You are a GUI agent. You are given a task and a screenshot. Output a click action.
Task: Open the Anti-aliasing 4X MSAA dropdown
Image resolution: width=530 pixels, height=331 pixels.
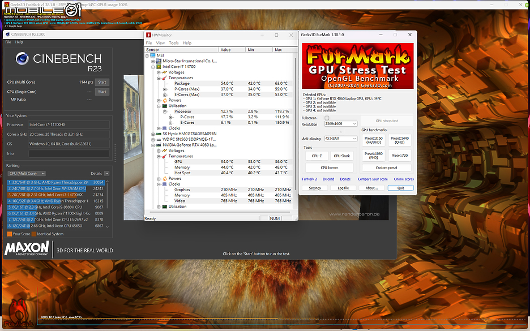[x=341, y=139]
